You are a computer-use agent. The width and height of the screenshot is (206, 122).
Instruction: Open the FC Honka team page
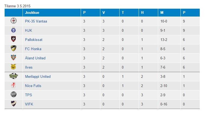pos(33,49)
